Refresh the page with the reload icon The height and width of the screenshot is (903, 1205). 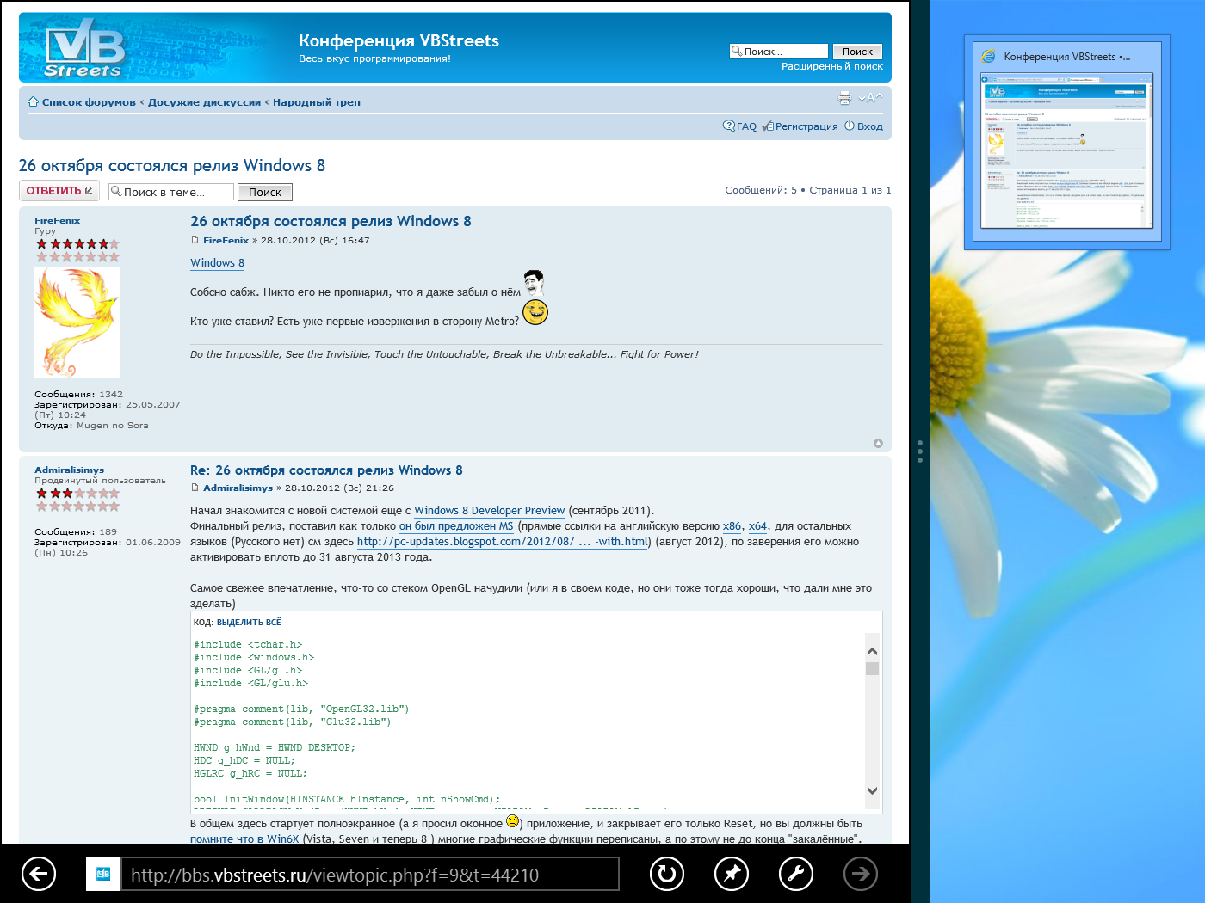pos(667,875)
